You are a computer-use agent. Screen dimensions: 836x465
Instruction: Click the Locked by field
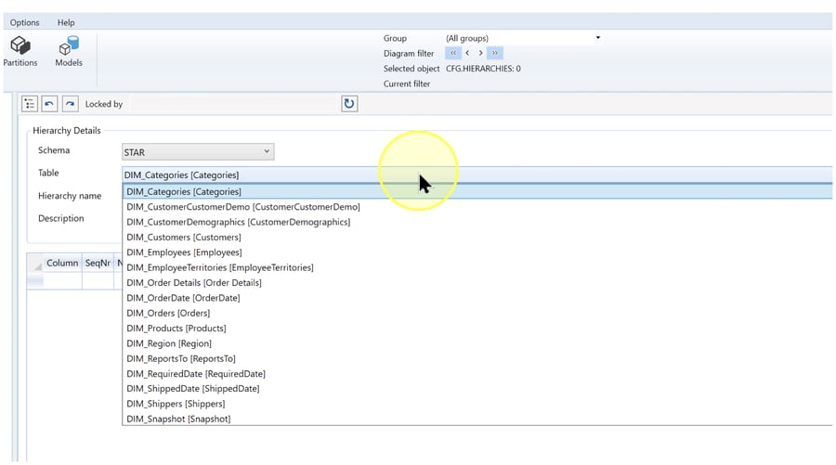point(235,104)
